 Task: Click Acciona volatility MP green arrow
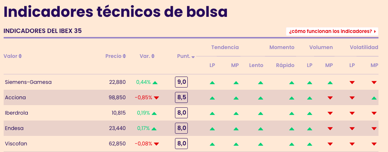click(x=374, y=98)
